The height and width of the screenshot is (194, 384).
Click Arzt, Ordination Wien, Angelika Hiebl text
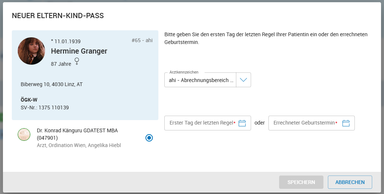pos(79,145)
